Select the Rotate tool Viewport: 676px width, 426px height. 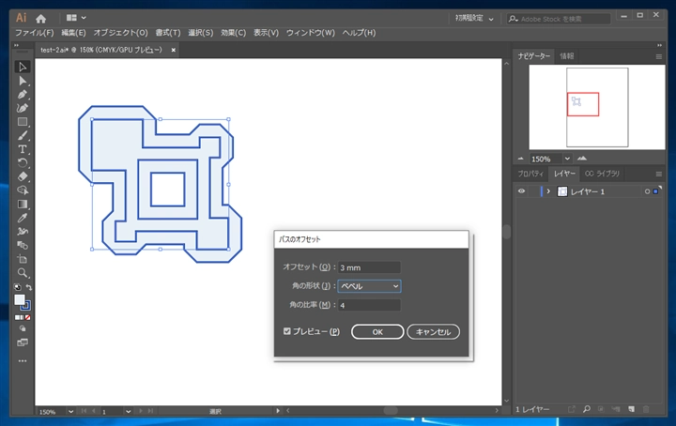23,163
